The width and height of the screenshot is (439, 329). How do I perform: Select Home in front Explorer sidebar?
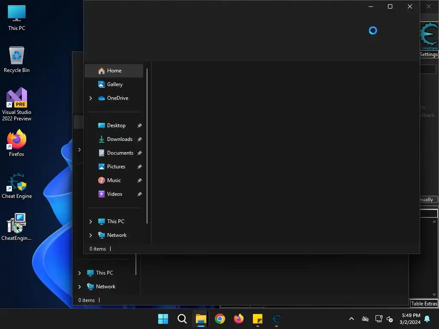[x=114, y=71]
